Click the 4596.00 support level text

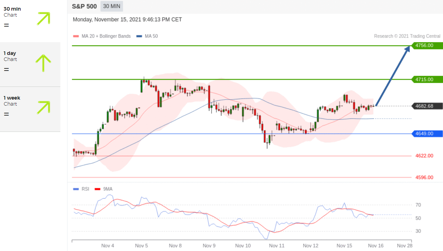tap(424, 177)
